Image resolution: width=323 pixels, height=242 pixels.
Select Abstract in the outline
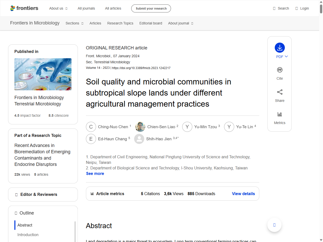tap(25, 225)
